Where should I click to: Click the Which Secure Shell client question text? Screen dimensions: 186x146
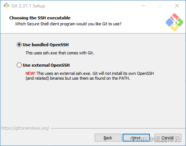tap(68, 24)
